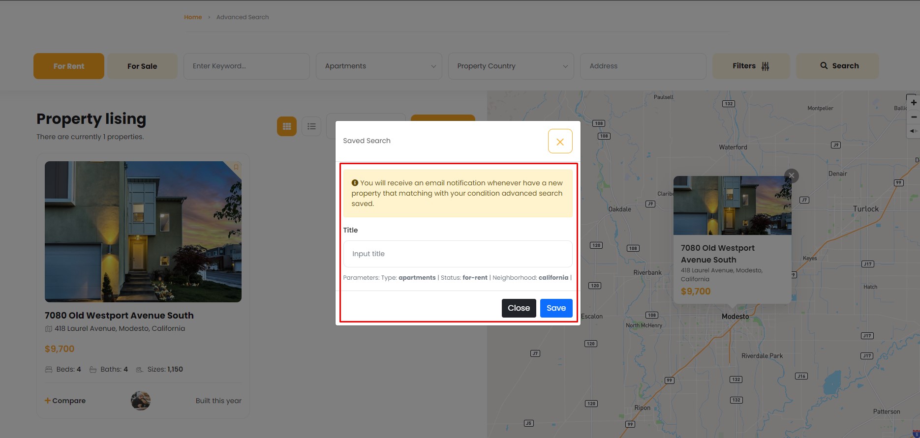Add the property to Compare
920x438 pixels.
tap(65, 401)
